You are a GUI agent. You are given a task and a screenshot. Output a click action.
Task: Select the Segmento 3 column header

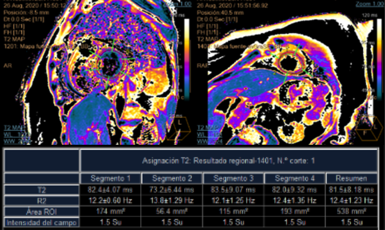(233, 179)
